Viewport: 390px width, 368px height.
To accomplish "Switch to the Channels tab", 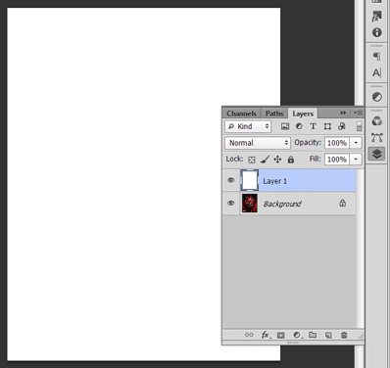I will click(x=241, y=114).
